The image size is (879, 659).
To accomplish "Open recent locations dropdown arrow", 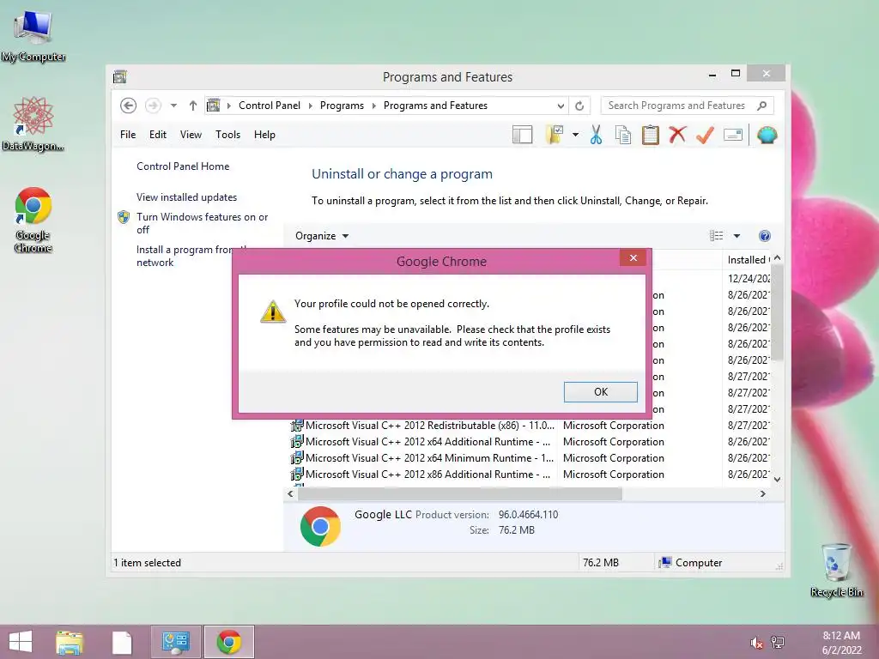I will click(173, 106).
